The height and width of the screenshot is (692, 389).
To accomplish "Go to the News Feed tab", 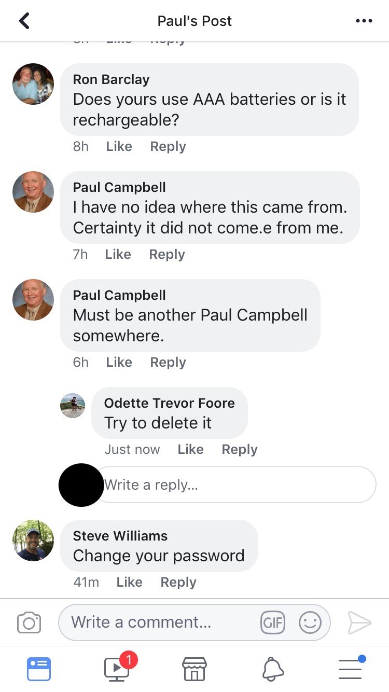I will tap(39, 669).
